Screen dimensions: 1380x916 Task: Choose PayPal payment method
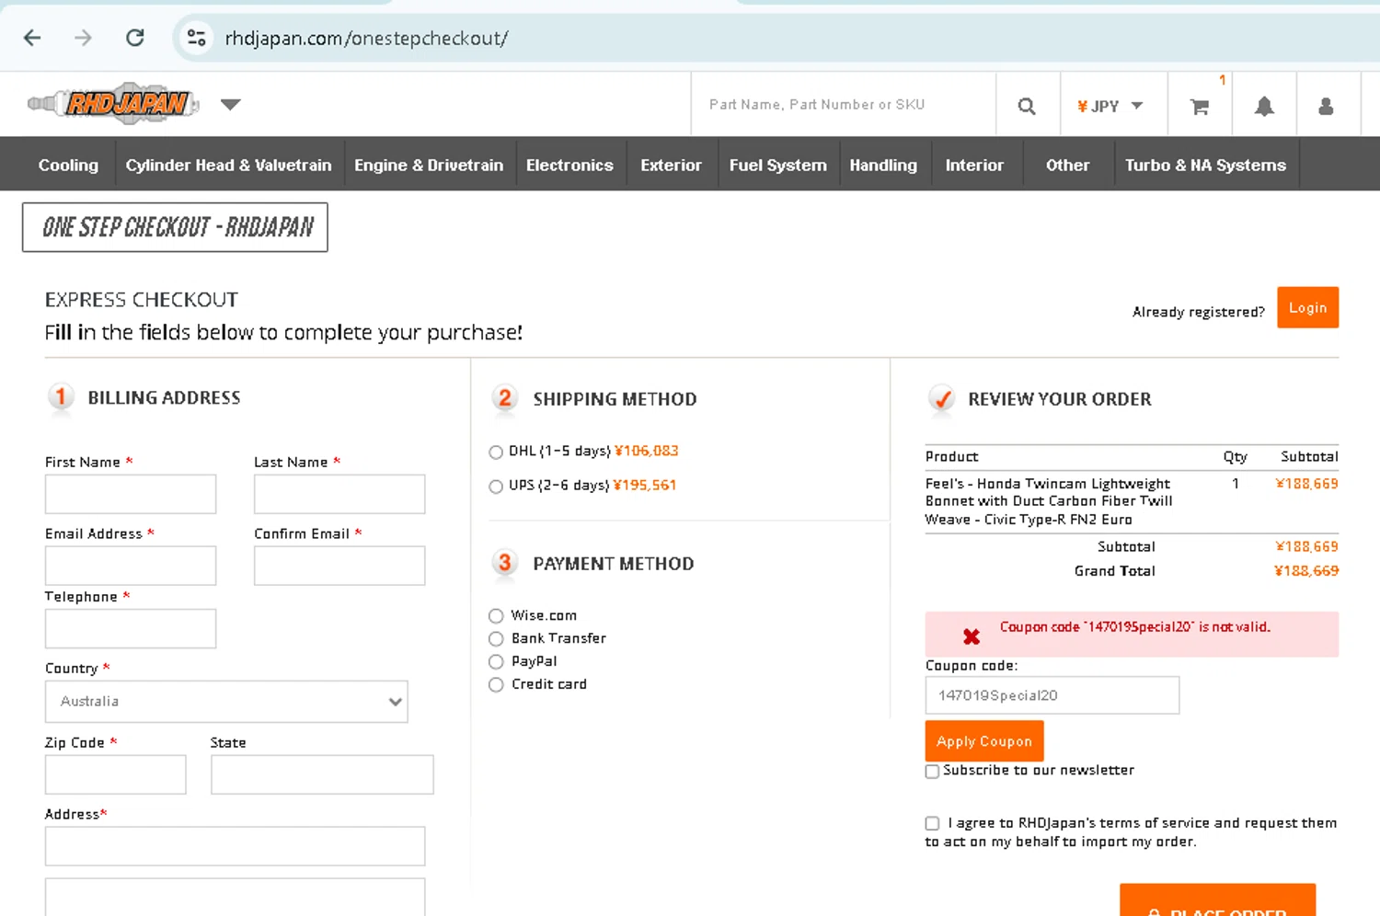pyautogui.click(x=496, y=662)
